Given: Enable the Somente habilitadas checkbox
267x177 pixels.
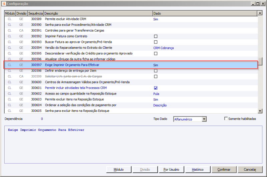Looking at the screenshot, I should coord(226,119).
